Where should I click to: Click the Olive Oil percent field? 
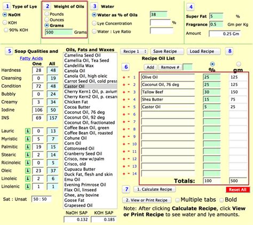(211, 77)
